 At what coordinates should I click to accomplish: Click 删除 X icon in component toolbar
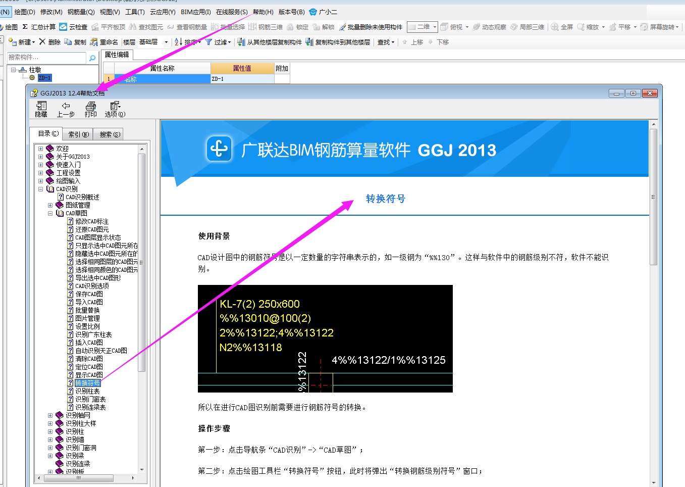pyautogui.click(x=42, y=42)
